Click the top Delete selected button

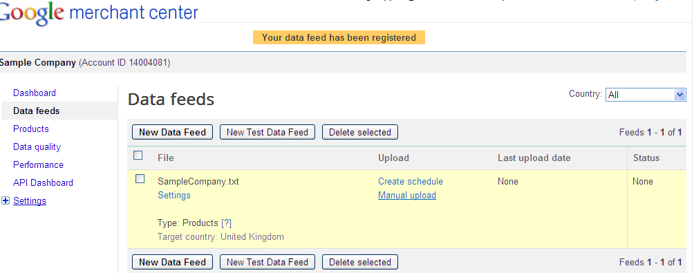[360, 132]
